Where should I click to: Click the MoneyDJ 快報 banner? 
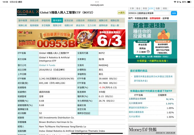[152, 130]
